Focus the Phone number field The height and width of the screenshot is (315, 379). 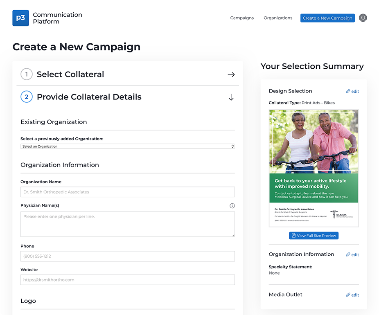128,256
